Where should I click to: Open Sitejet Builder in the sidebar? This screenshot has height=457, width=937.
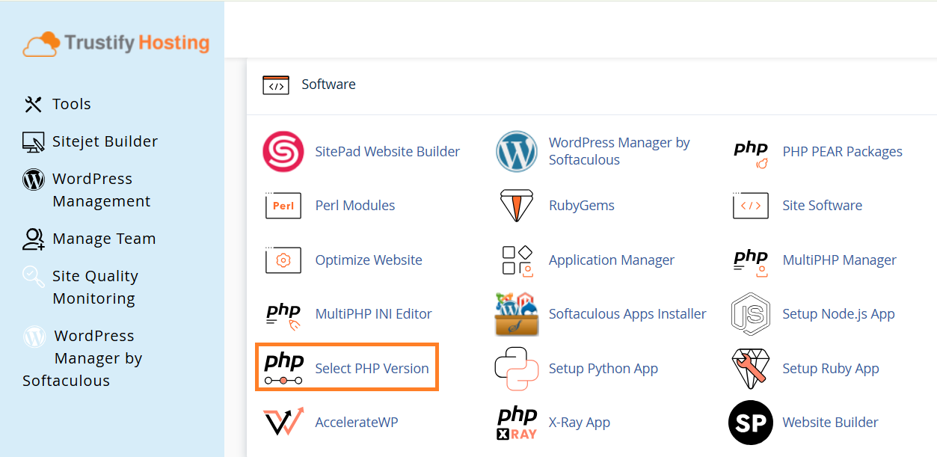pos(105,141)
